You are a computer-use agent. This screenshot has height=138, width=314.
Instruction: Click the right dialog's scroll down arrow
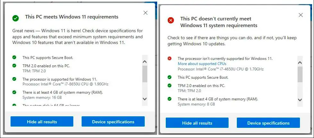[300, 99]
